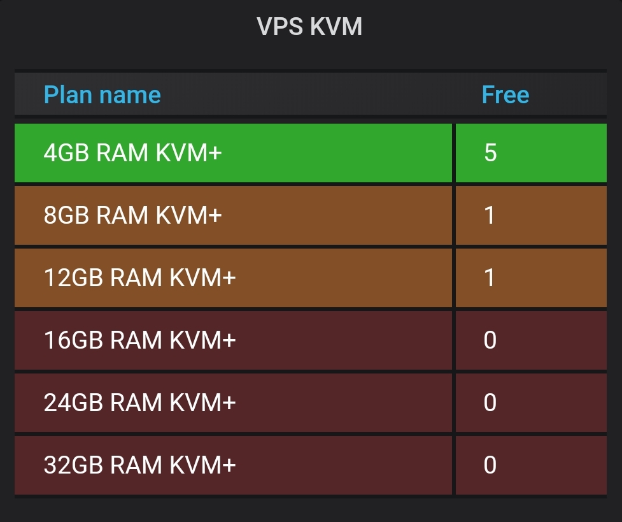Click header bar gap between Plan name and Free
Image resolution: width=622 pixels, height=522 pixels.
(x=318, y=95)
